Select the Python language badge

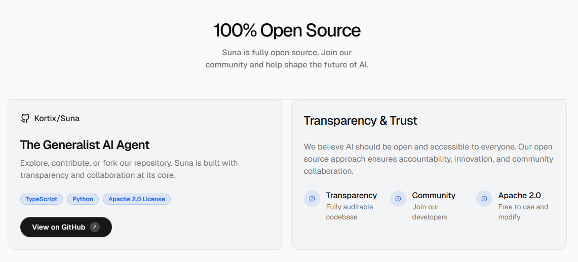click(x=83, y=199)
